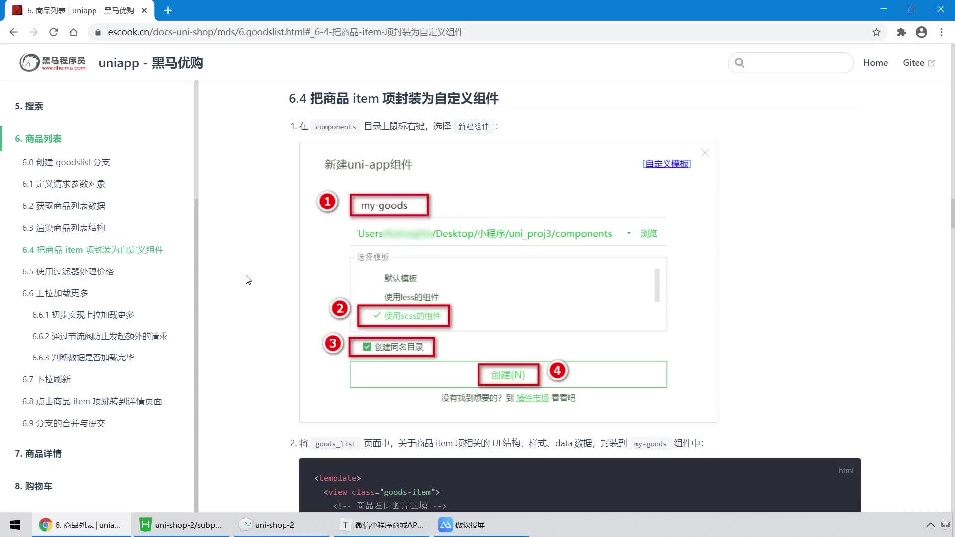
Task: Open sidebar section 5. 搜索
Action: (29, 106)
